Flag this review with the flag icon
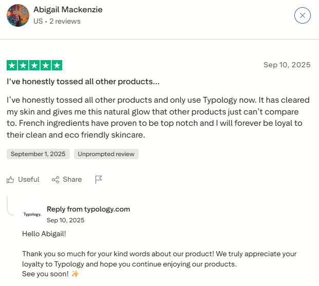 99,179
